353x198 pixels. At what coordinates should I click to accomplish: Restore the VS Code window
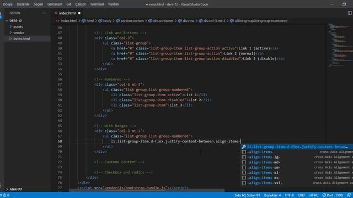[344, 4]
